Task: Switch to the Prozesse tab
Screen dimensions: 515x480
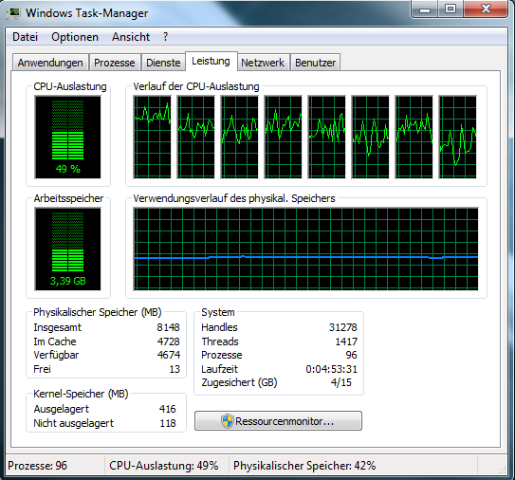Action: click(115, 63)
